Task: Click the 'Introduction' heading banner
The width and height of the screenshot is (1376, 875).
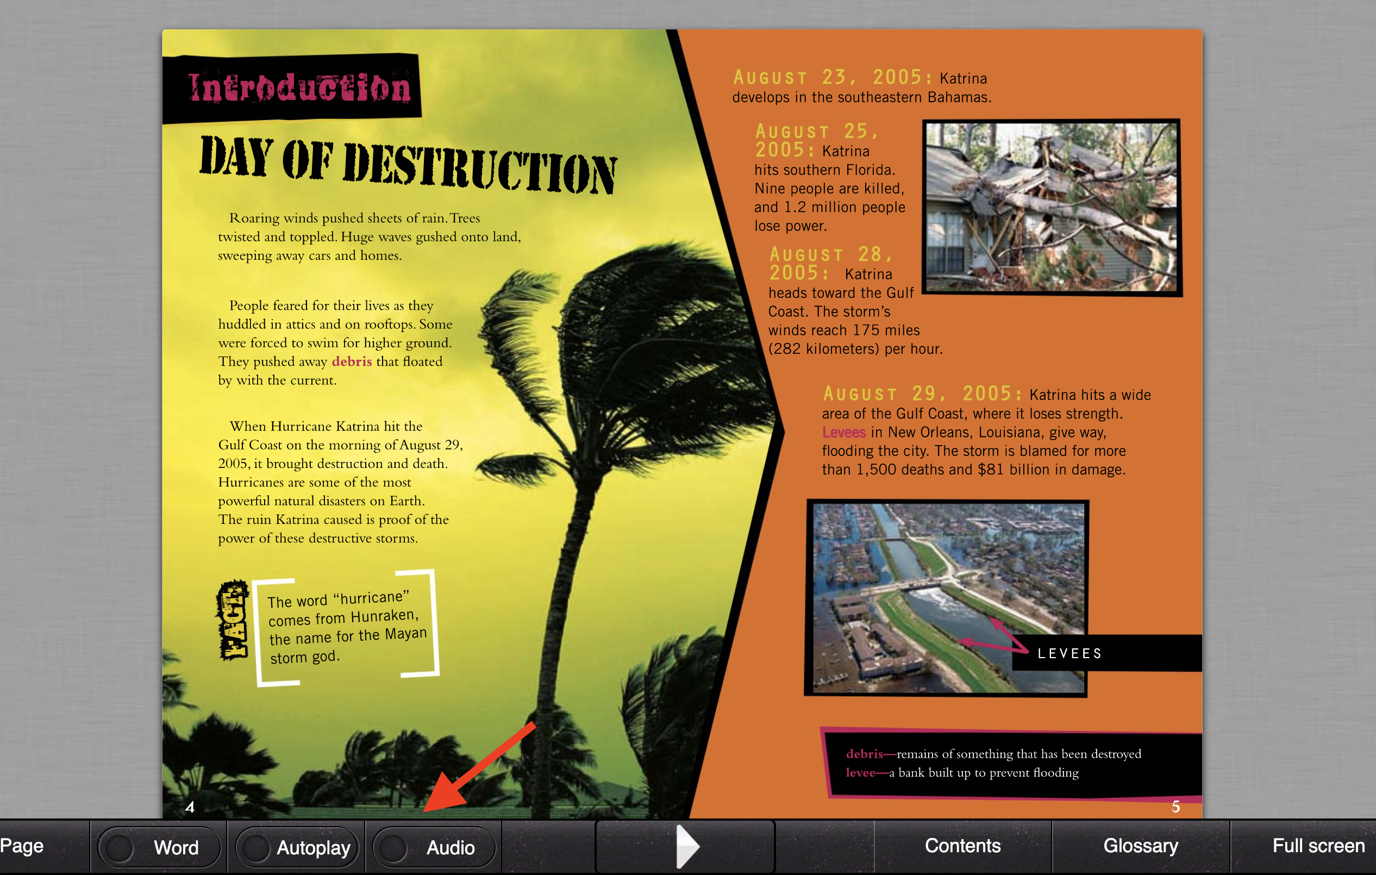Action: 292,88
